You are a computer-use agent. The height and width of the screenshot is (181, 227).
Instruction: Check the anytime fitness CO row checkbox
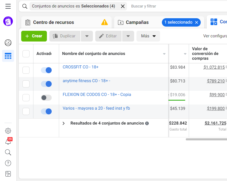pos(26,84)
